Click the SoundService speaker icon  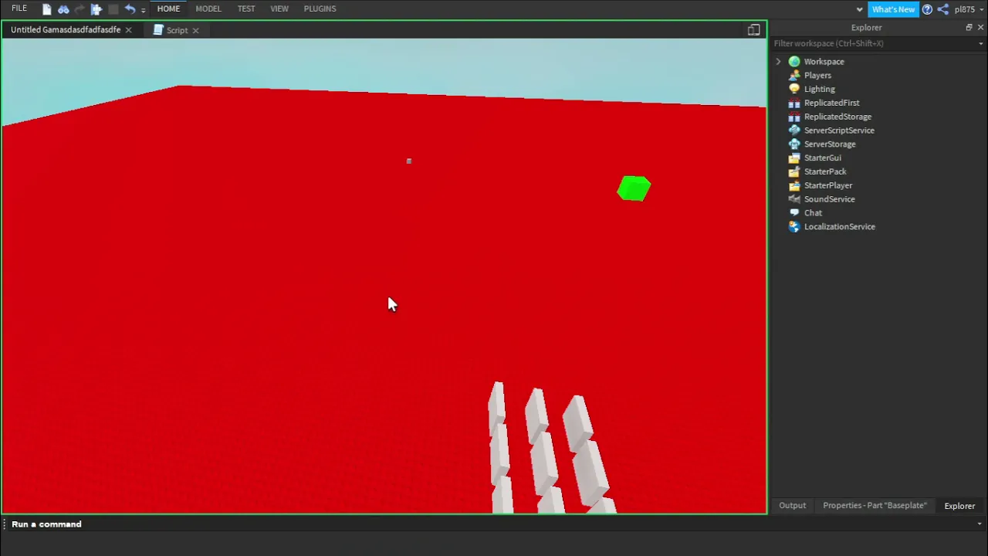794,199
